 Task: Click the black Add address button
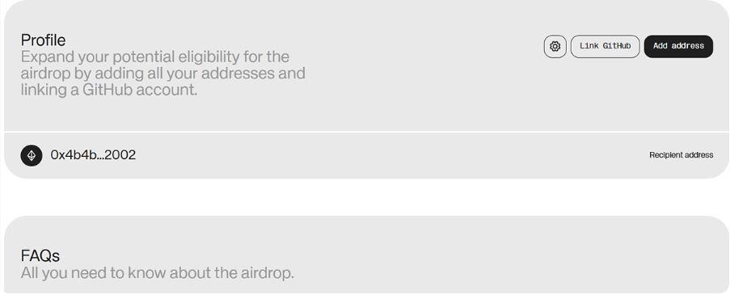678,47
